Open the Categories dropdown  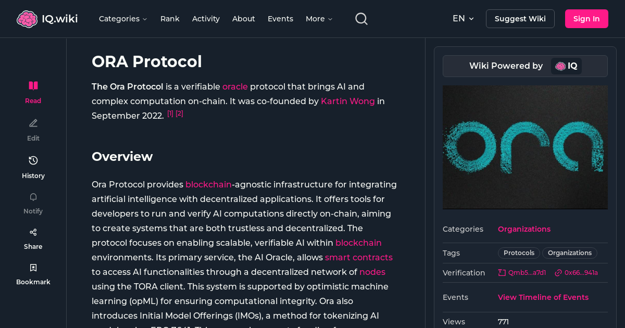click(123, 19)
